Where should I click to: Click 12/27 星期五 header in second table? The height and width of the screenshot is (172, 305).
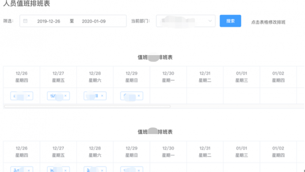click(x=58, y=152)
